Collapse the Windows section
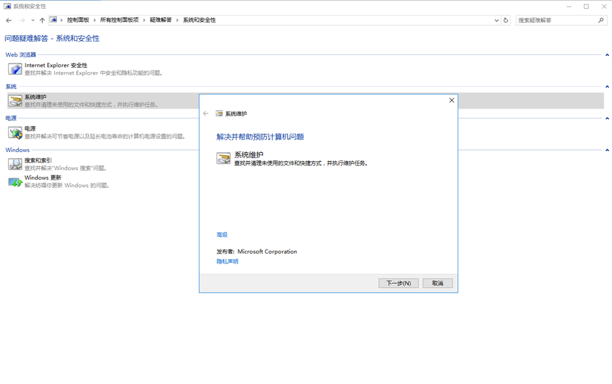 607,150
